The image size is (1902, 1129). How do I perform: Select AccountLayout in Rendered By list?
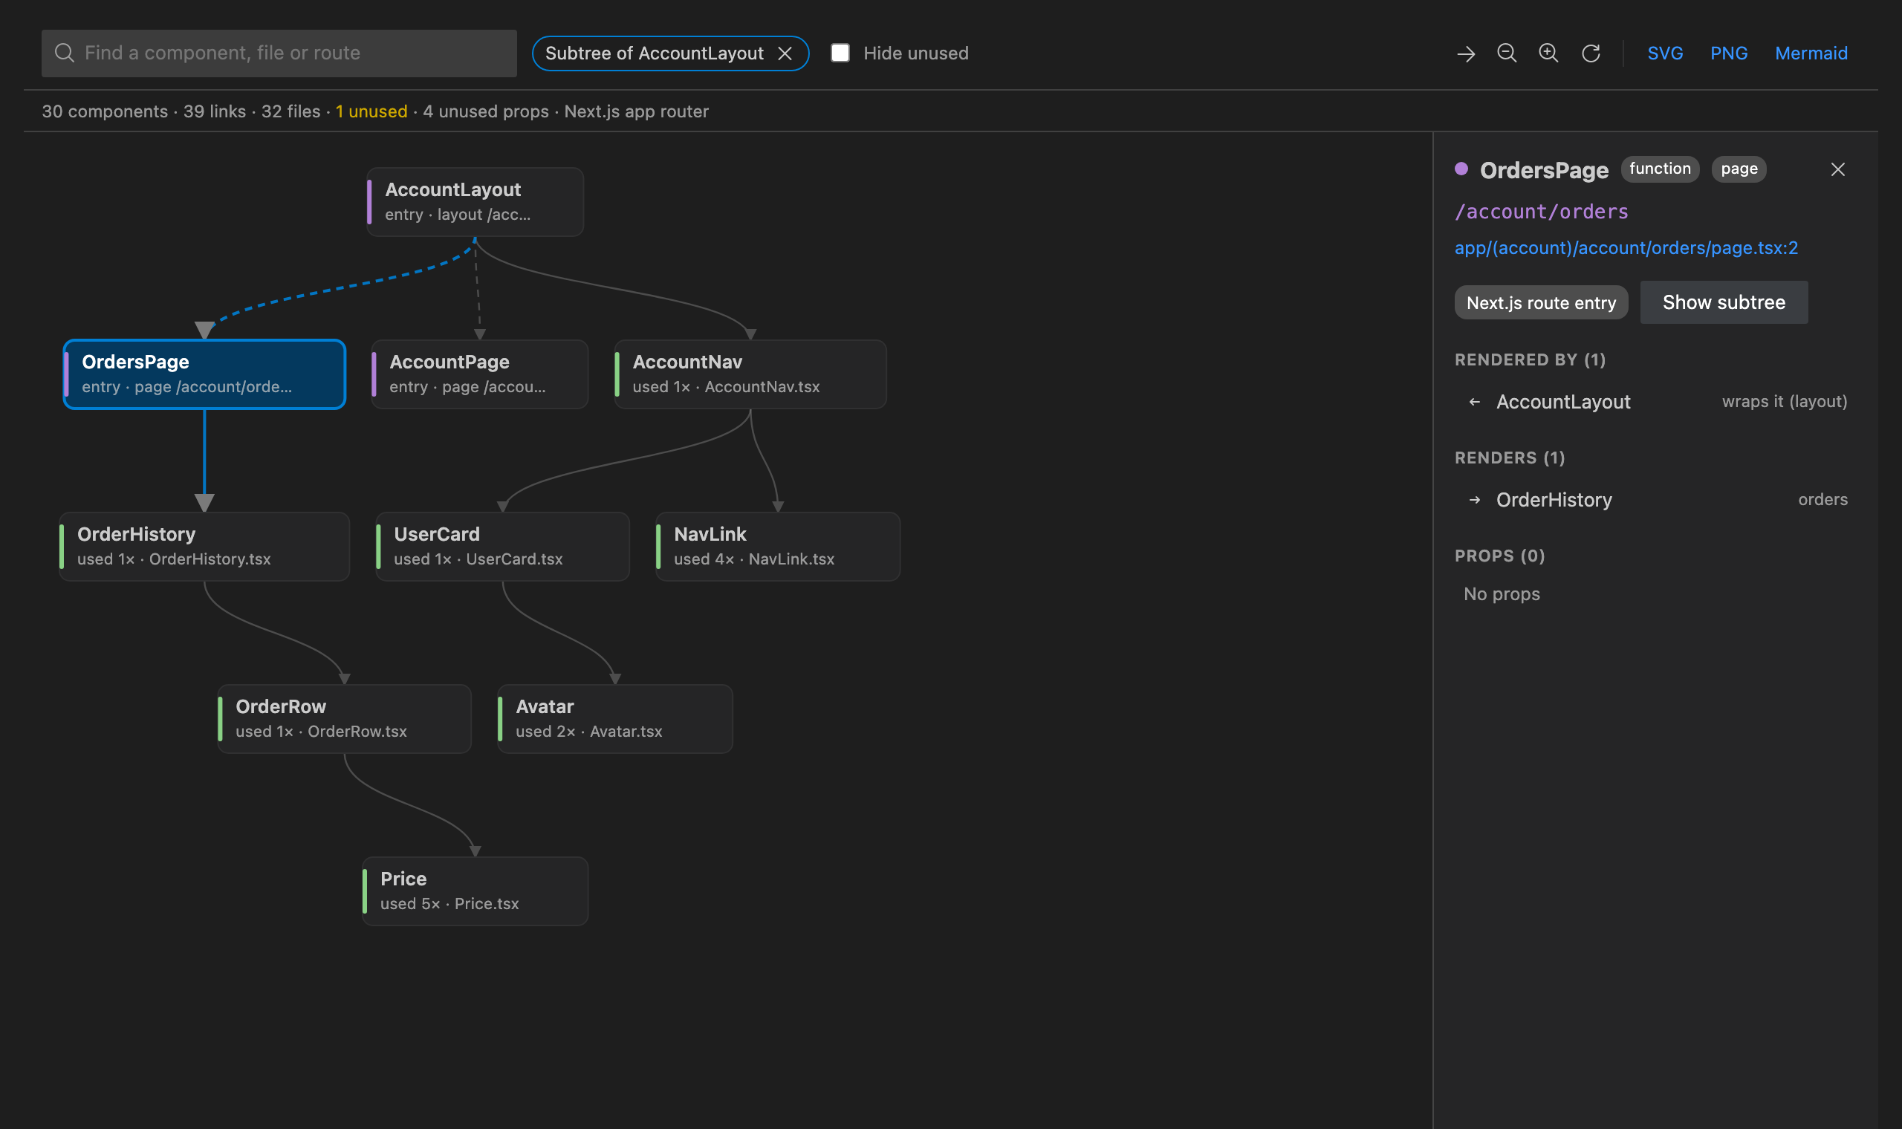1651,402
